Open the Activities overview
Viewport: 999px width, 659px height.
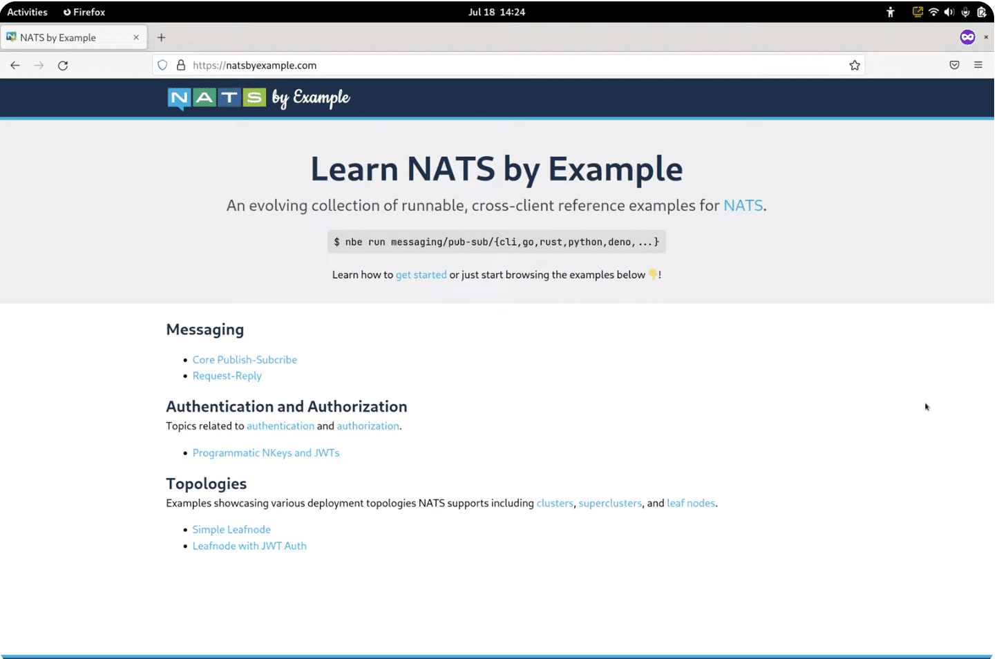(27, 12)
